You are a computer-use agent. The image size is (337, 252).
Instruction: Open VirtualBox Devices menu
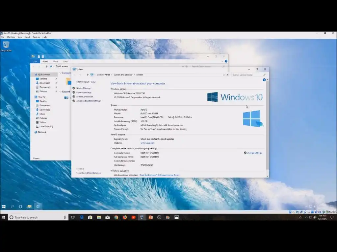36,37
